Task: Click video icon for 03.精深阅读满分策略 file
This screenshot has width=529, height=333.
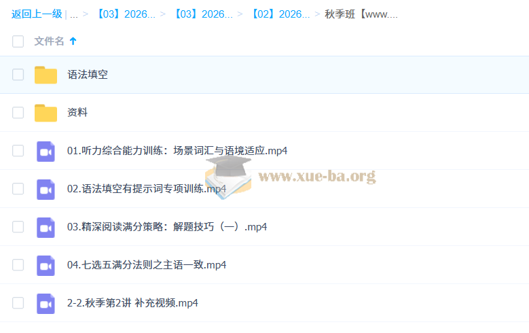Action: 45,227
